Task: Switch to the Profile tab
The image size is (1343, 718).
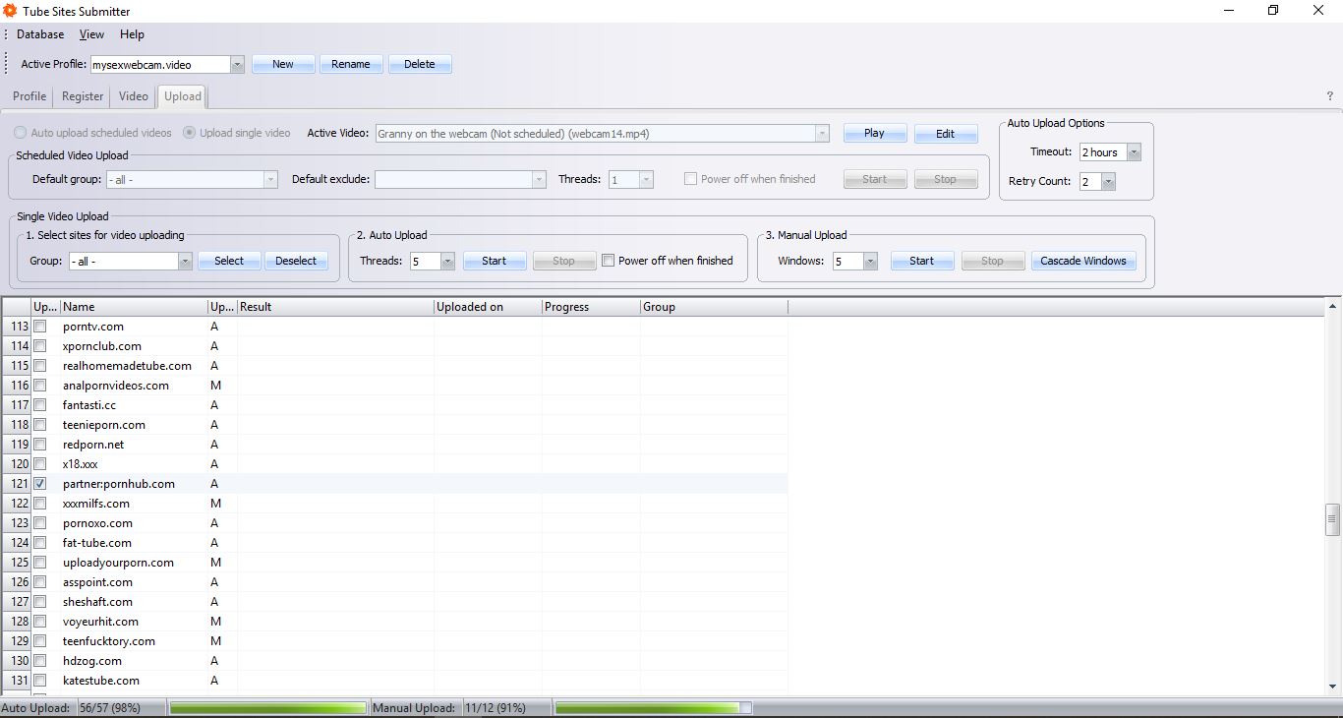Action: [29, 96]
